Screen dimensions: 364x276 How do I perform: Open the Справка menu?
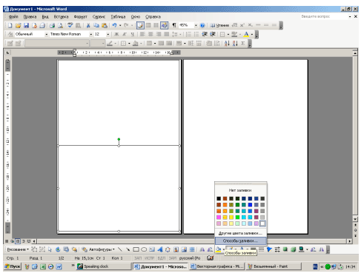click(x=153, y=17)
